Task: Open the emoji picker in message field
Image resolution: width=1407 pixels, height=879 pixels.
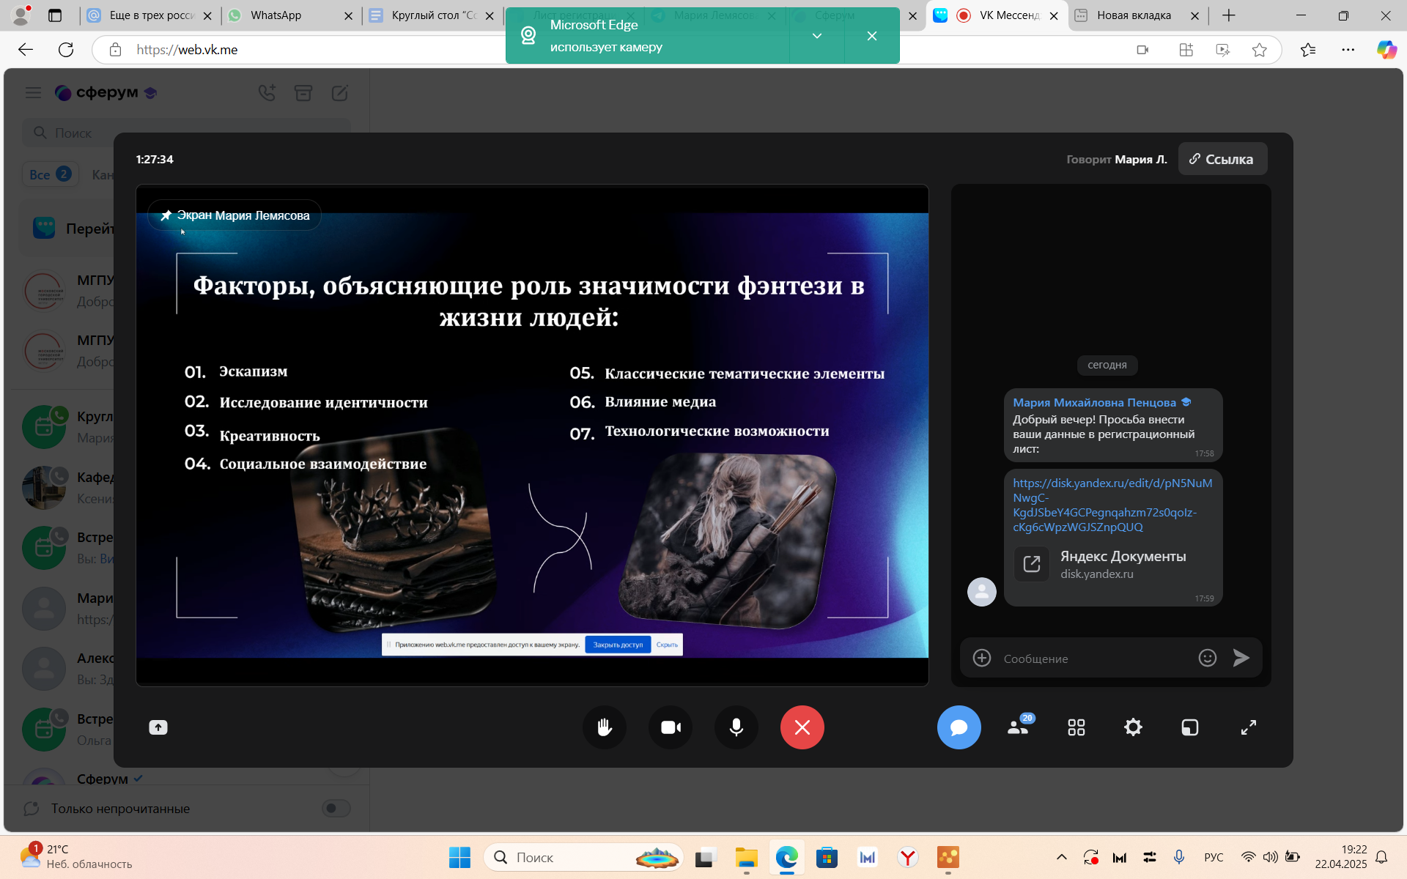Action: [1207, 658]
